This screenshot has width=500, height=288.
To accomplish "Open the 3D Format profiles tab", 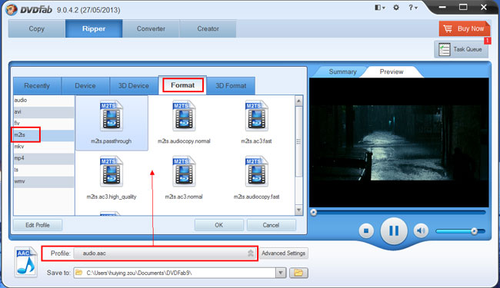I will coord(231,85).
